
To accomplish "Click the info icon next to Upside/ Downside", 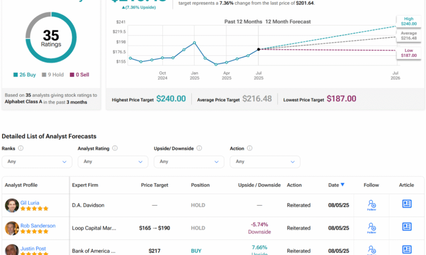I will pos(199,148).
